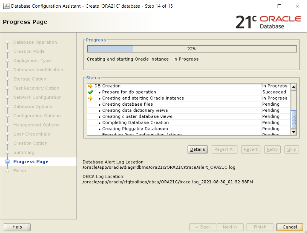Select the Management Options step

coord(36,125)
